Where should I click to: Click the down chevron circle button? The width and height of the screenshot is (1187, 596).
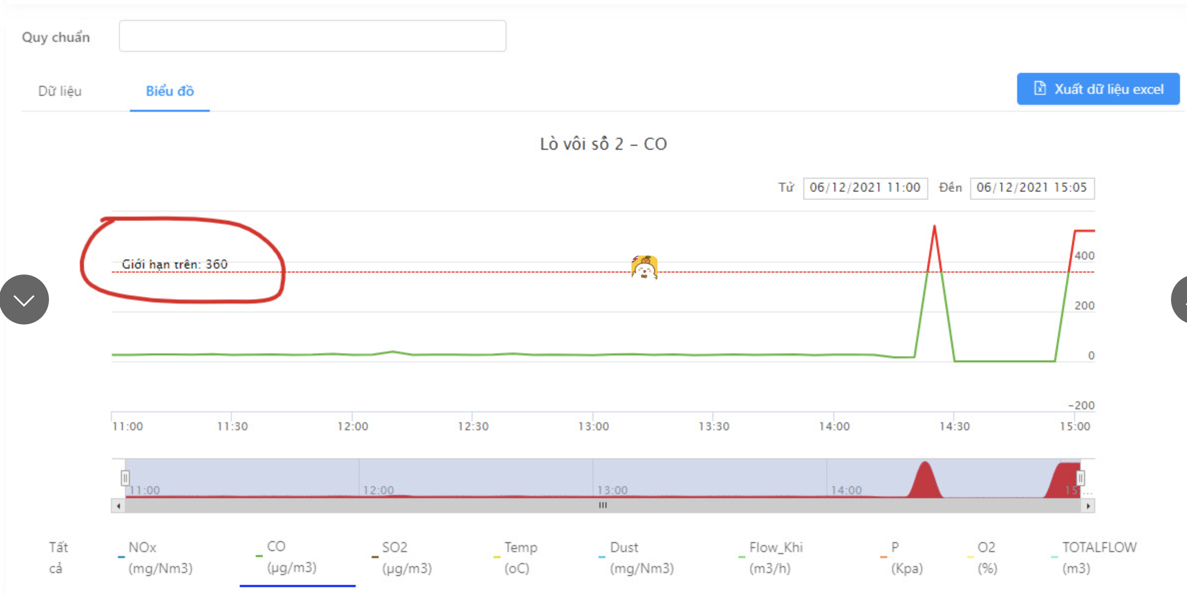tap(24, 299)
